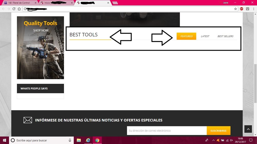
Task: Jump back to top with arrow button
Action: pos(248,129)
